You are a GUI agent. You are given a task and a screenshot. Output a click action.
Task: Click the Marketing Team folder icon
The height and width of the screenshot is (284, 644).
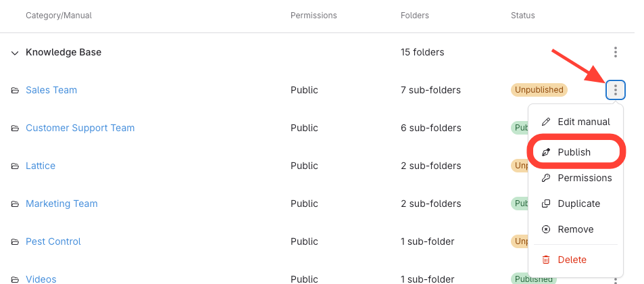coord(15,204)
